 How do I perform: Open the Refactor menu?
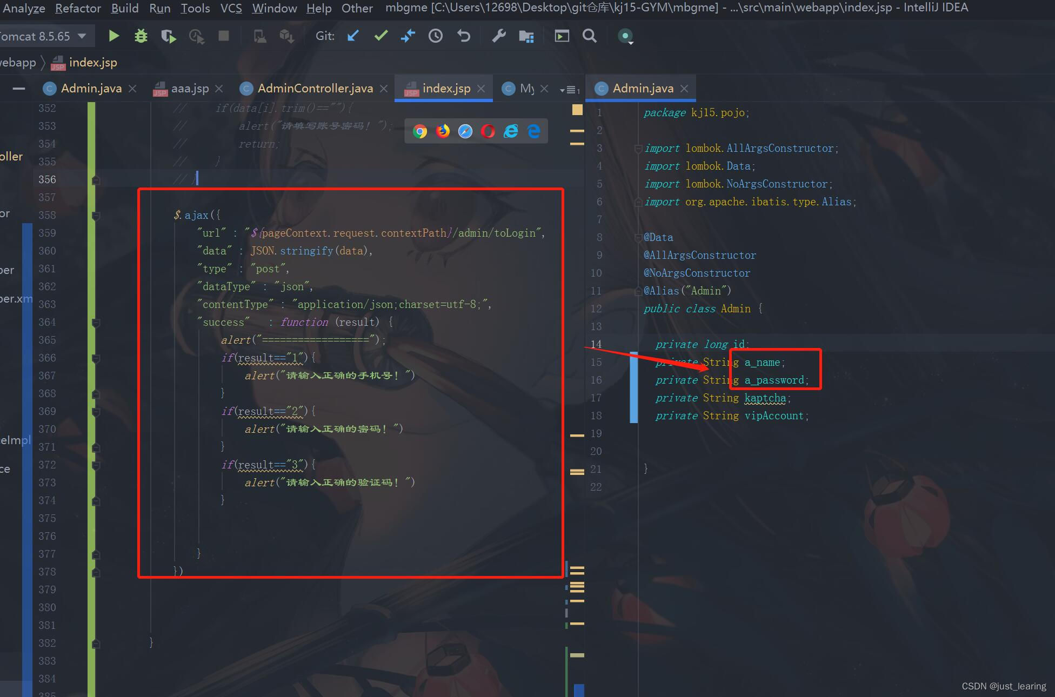pyautogui.click(x=78, y=8)
